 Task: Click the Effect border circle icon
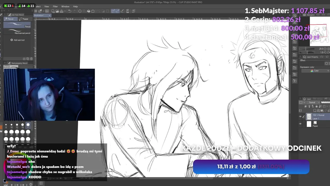coord(327,64)
